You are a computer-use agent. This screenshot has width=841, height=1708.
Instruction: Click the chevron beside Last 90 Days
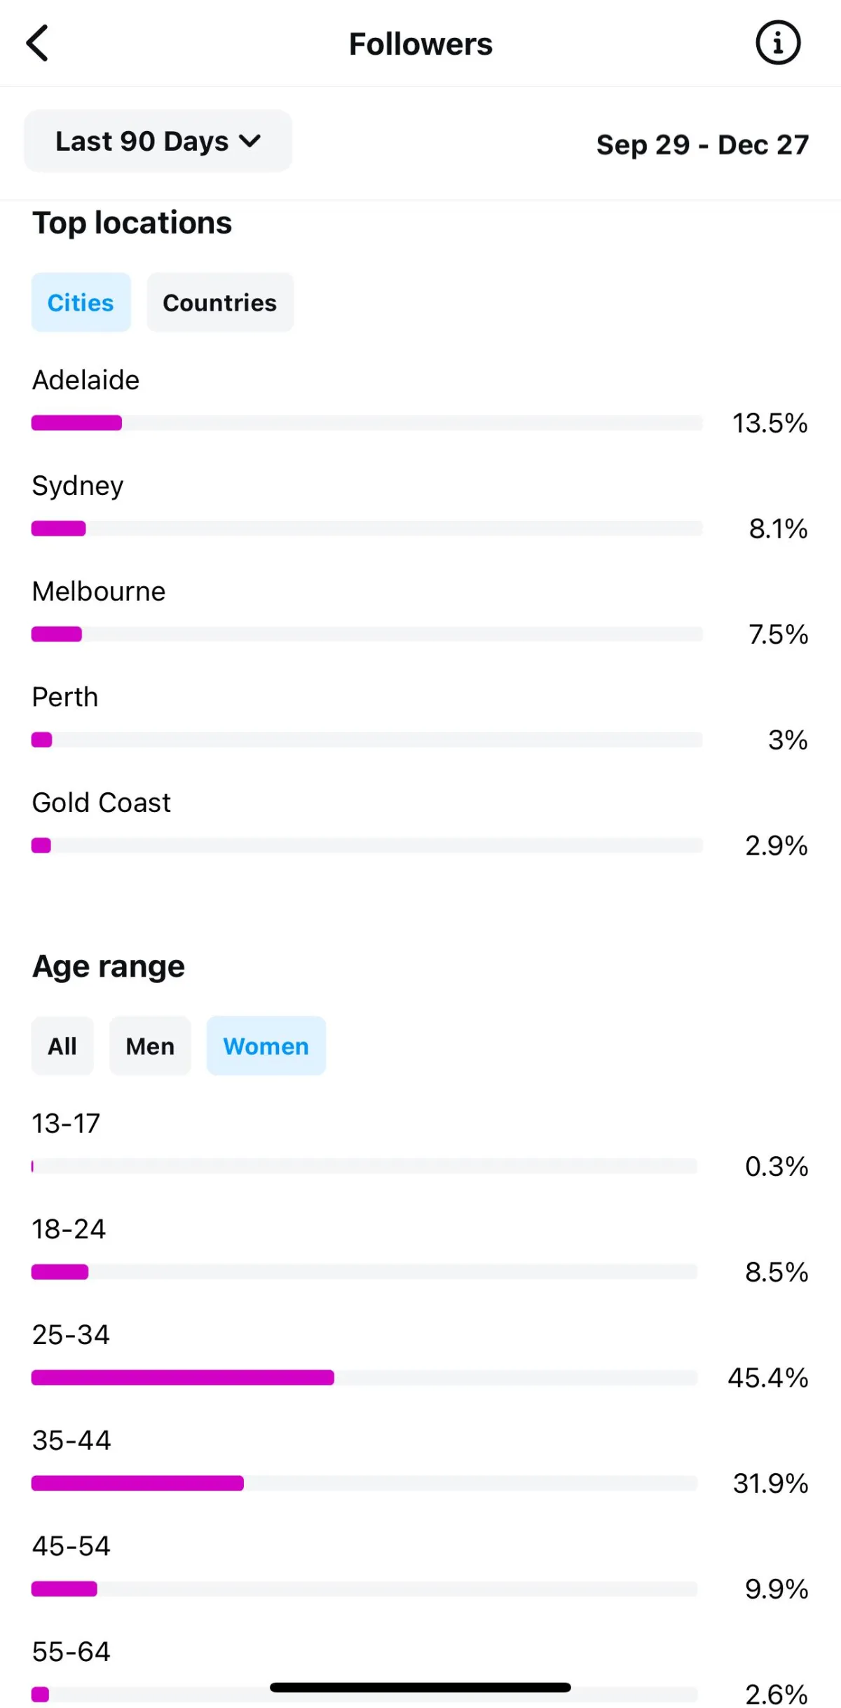click(x=249, y=142)
